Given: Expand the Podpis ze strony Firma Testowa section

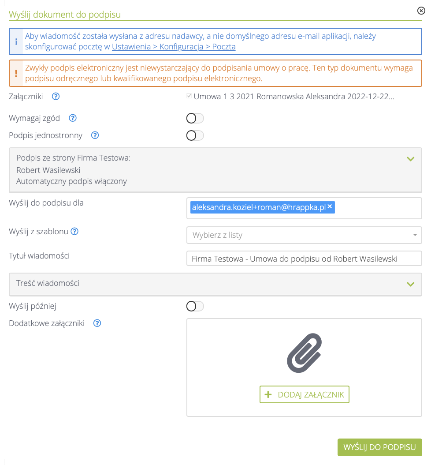Looking at the screenshot, I should pyautogui.click(x=410, y=159).
